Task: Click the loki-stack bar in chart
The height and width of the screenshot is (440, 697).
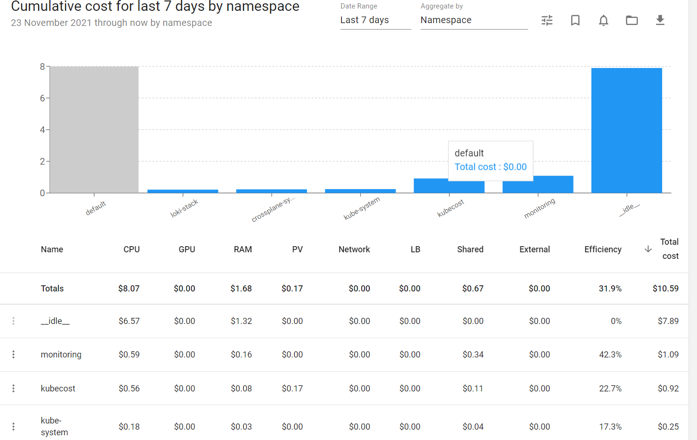Action: pyautogui.click(x=183, y=191)
